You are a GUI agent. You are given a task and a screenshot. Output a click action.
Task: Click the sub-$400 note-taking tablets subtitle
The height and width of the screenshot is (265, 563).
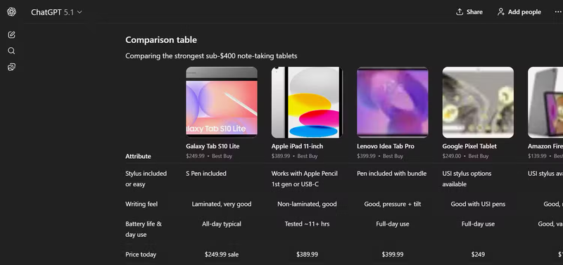[211, 56]
